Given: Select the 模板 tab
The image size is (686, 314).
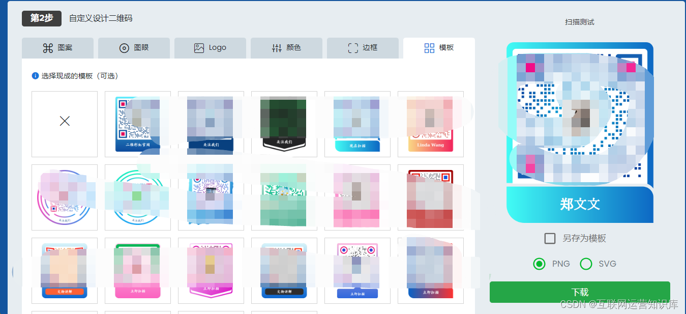Looking at the screenshot, I should [439, 48].
